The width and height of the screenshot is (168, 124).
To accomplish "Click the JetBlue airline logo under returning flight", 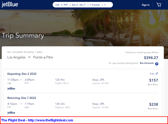I will (x=11, y=113).
